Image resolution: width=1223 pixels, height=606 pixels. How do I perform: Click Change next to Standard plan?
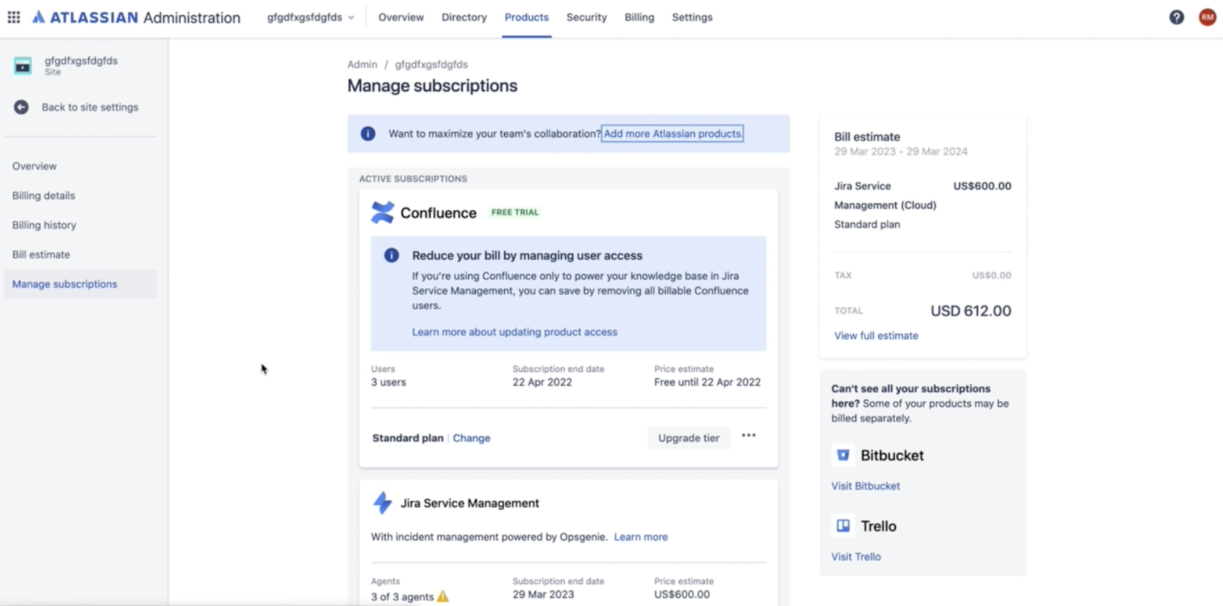click(472, 438)
